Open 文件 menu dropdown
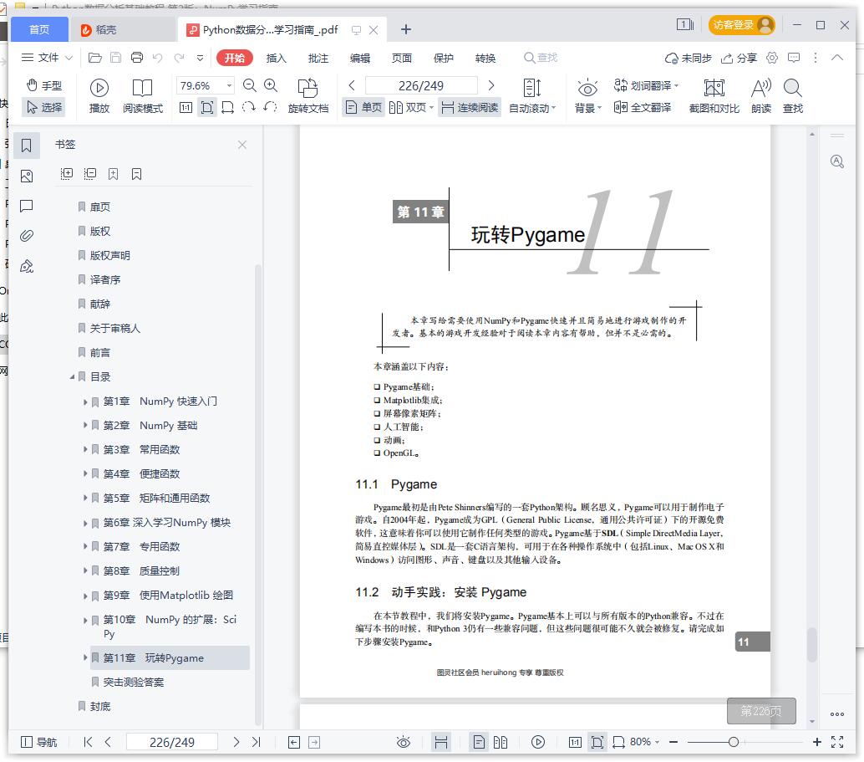 tap(46, 58)
